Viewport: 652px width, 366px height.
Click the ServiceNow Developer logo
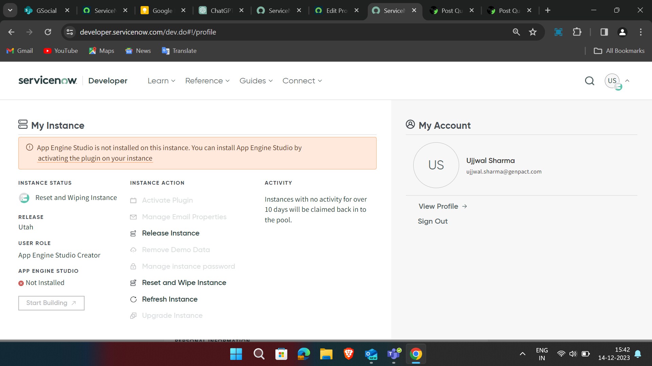(x=48, y=80)
